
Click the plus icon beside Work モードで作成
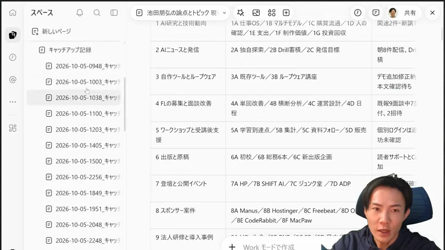pyautogui.click(x=232, y=247)
